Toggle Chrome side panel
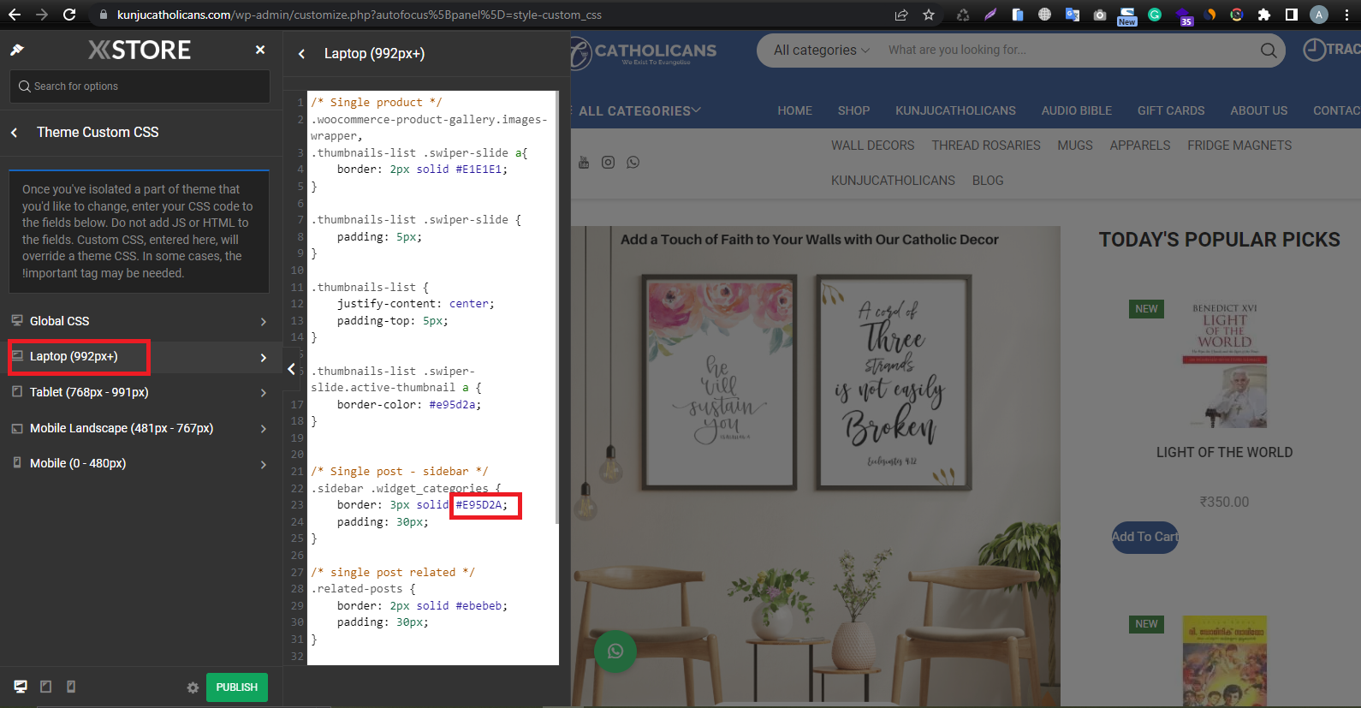 pos(1292,15)
